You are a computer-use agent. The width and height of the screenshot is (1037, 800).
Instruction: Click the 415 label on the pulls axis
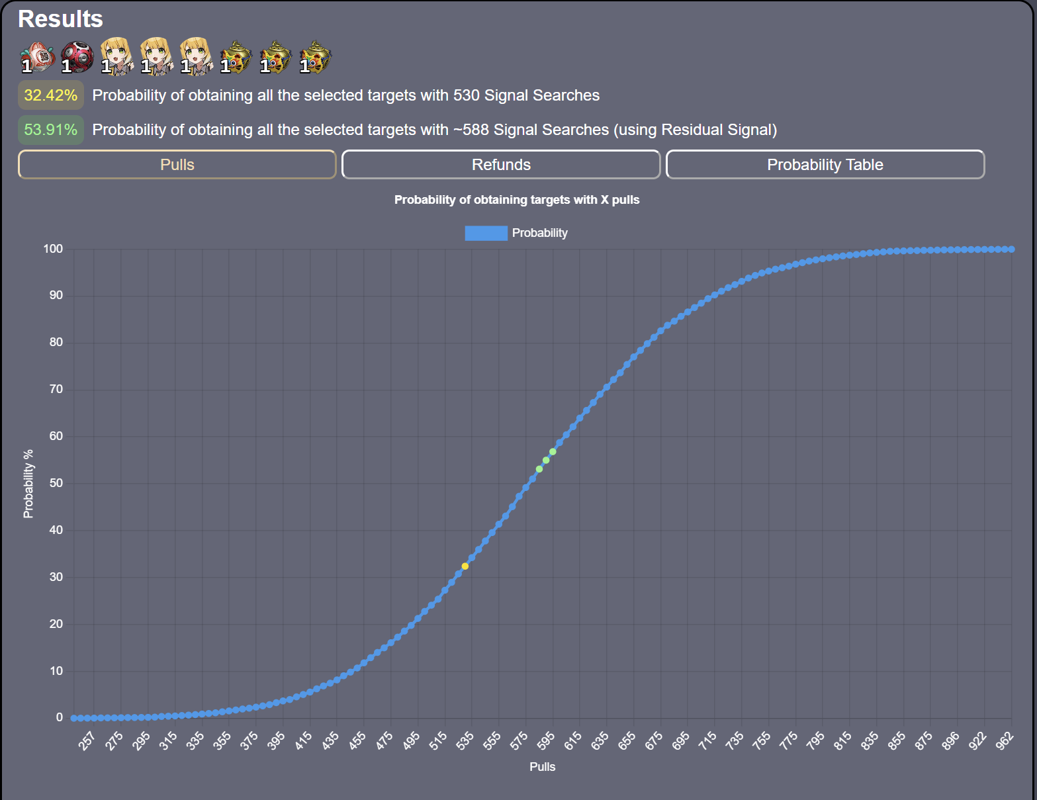point(303,740)
